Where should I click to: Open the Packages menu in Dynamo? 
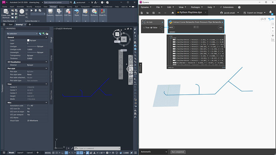pyautogui.click(x=197, y=7)
